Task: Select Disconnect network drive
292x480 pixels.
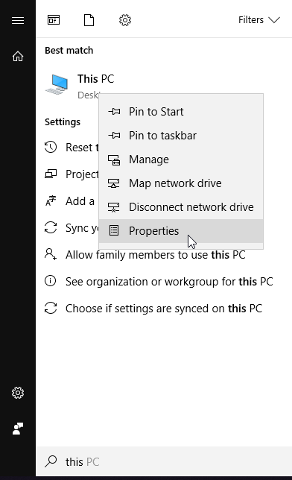Action: tap(181, 207)
